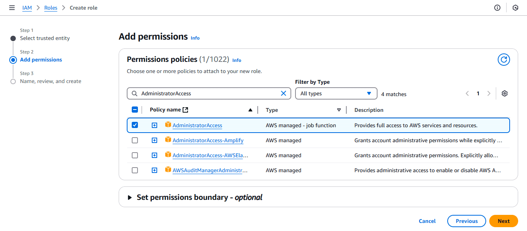Click the Next button
Screen dimensions: 527x231
point(504,221)
